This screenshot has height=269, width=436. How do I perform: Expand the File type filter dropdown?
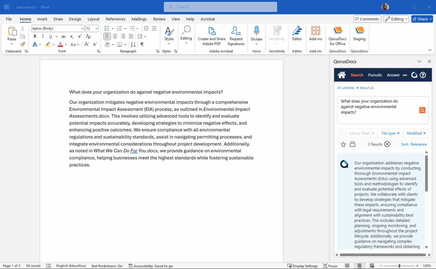coord(390,133)
